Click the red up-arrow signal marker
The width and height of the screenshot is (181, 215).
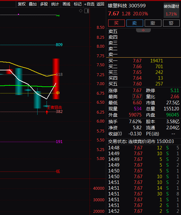[47, 112]
